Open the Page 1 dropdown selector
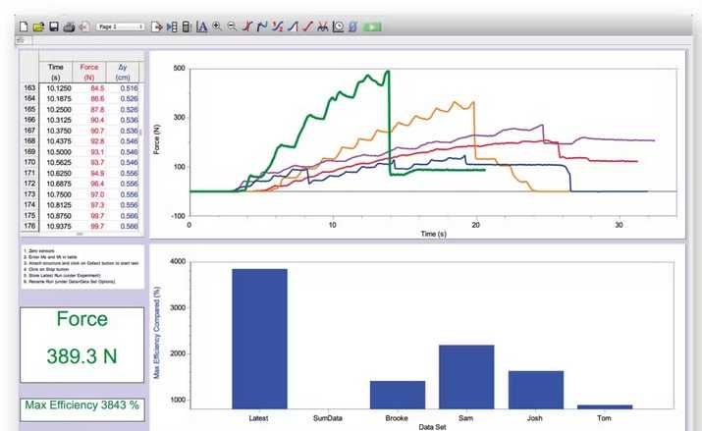The image size is (702, 431). pos(120,27)
